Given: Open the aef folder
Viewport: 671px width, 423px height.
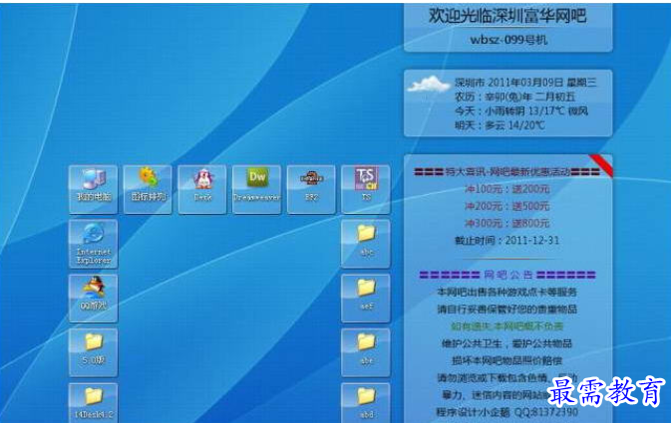Looking at the screenshot, I should [366, 299].
